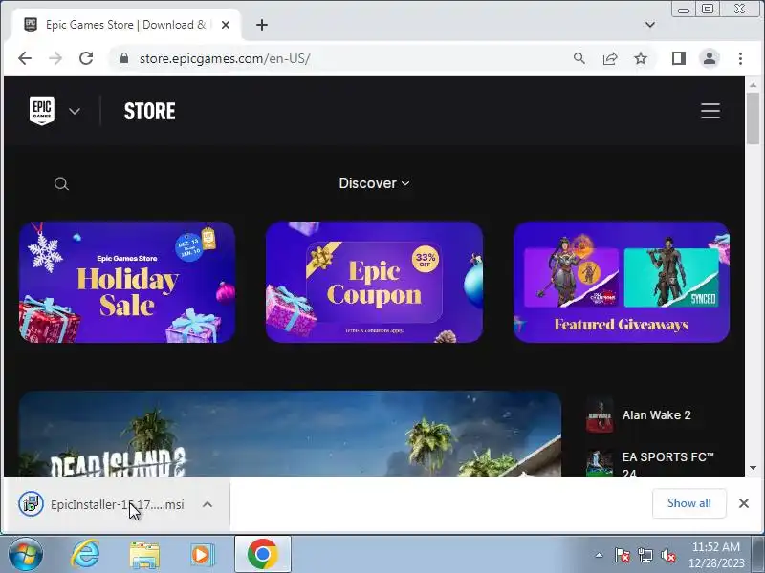Screen dimensions: 765x573
Task: Open Action Center flag icon
Action: point(623,555)
